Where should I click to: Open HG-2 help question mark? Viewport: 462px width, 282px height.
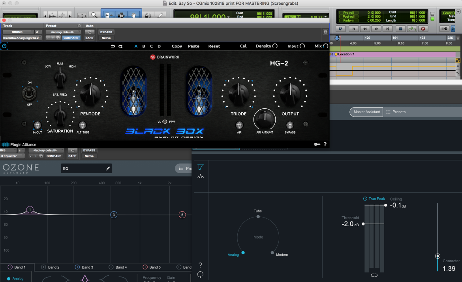[325, 144]
